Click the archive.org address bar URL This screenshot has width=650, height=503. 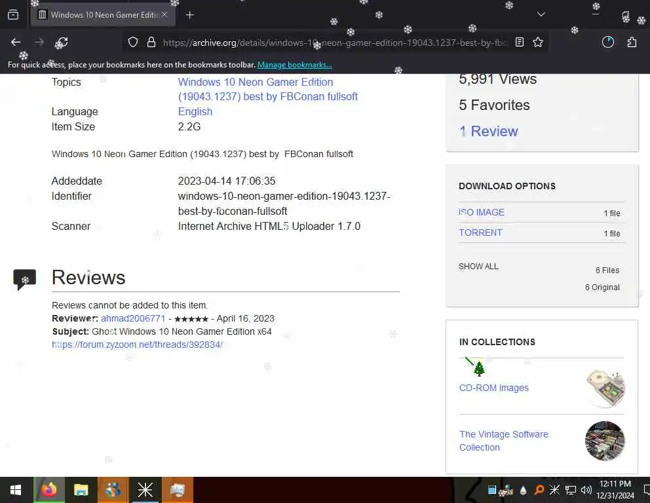coord(334,43)
